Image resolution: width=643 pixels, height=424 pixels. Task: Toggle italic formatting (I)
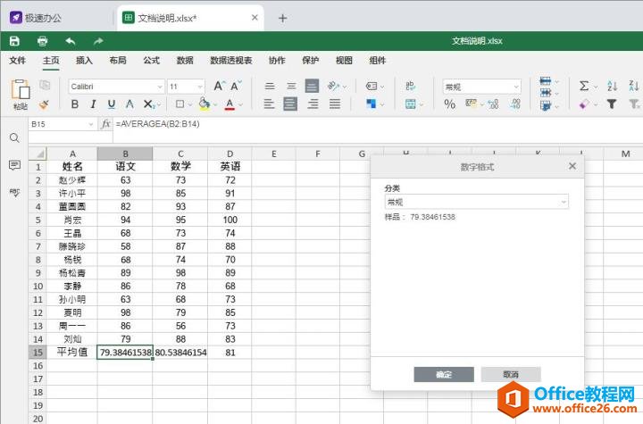pyautogui.click(x=93, y=104)
